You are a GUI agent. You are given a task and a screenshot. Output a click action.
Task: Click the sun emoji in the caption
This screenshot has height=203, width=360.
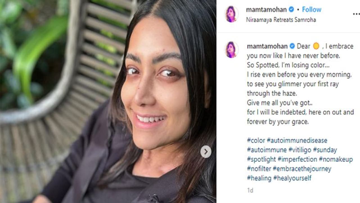click(316, 46)
